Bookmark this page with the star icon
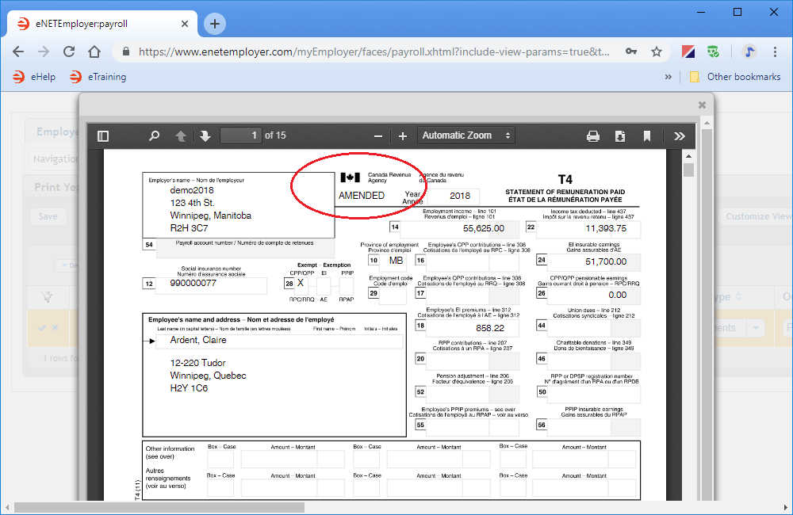The image size is (793, 515). (x=657, y=51)
